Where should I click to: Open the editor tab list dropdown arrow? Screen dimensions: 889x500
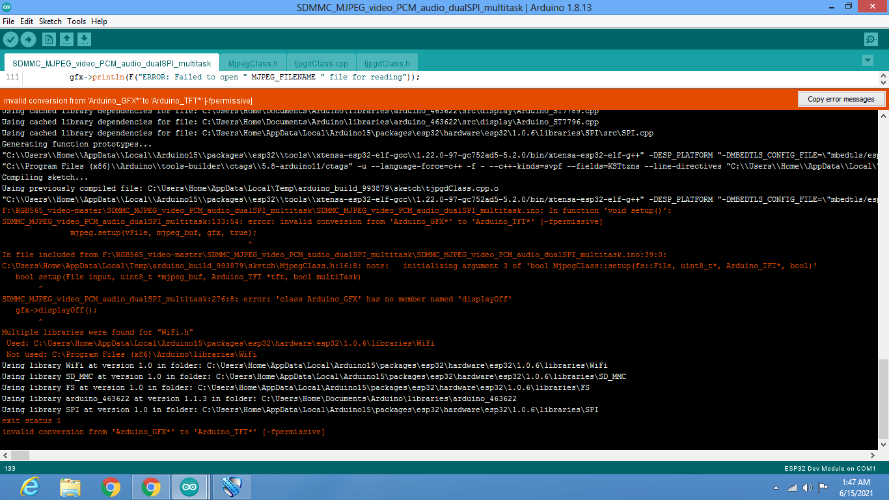click(x=868, y=59)
